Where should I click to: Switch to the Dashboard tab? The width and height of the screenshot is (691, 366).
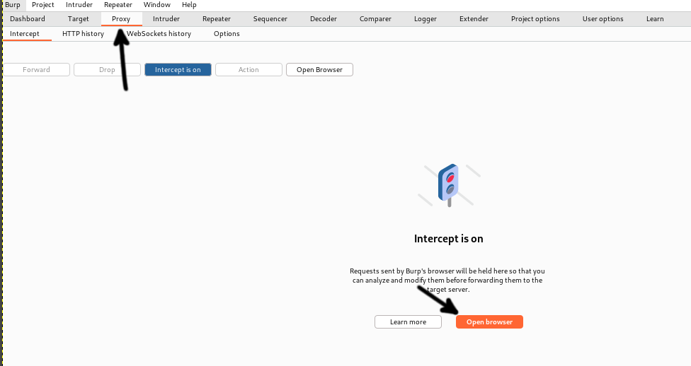[28, 19]
